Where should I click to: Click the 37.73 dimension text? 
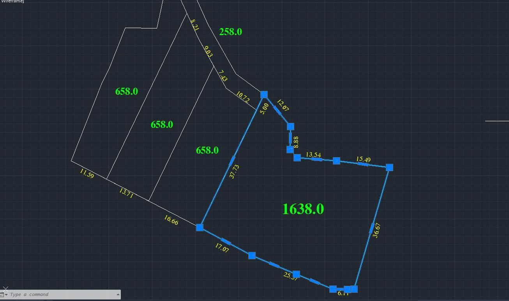click(x=234, y=172)
